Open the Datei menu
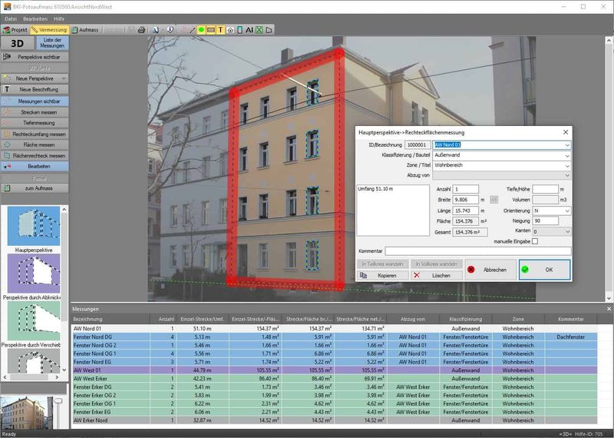 point(11,17)
